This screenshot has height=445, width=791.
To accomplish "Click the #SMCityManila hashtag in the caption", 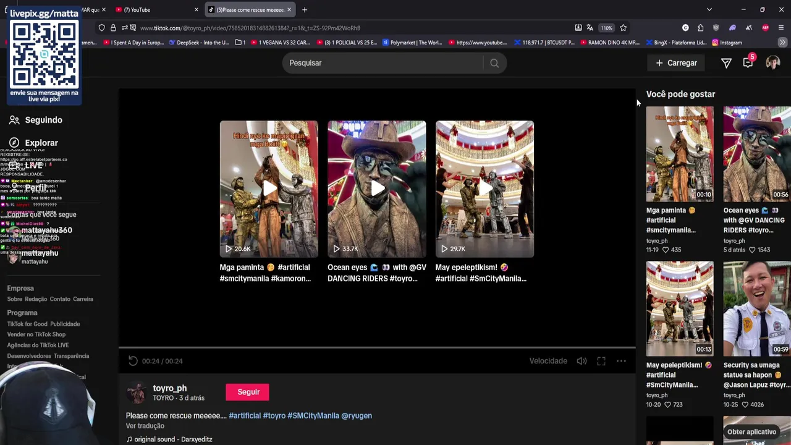I will [313, 416].
